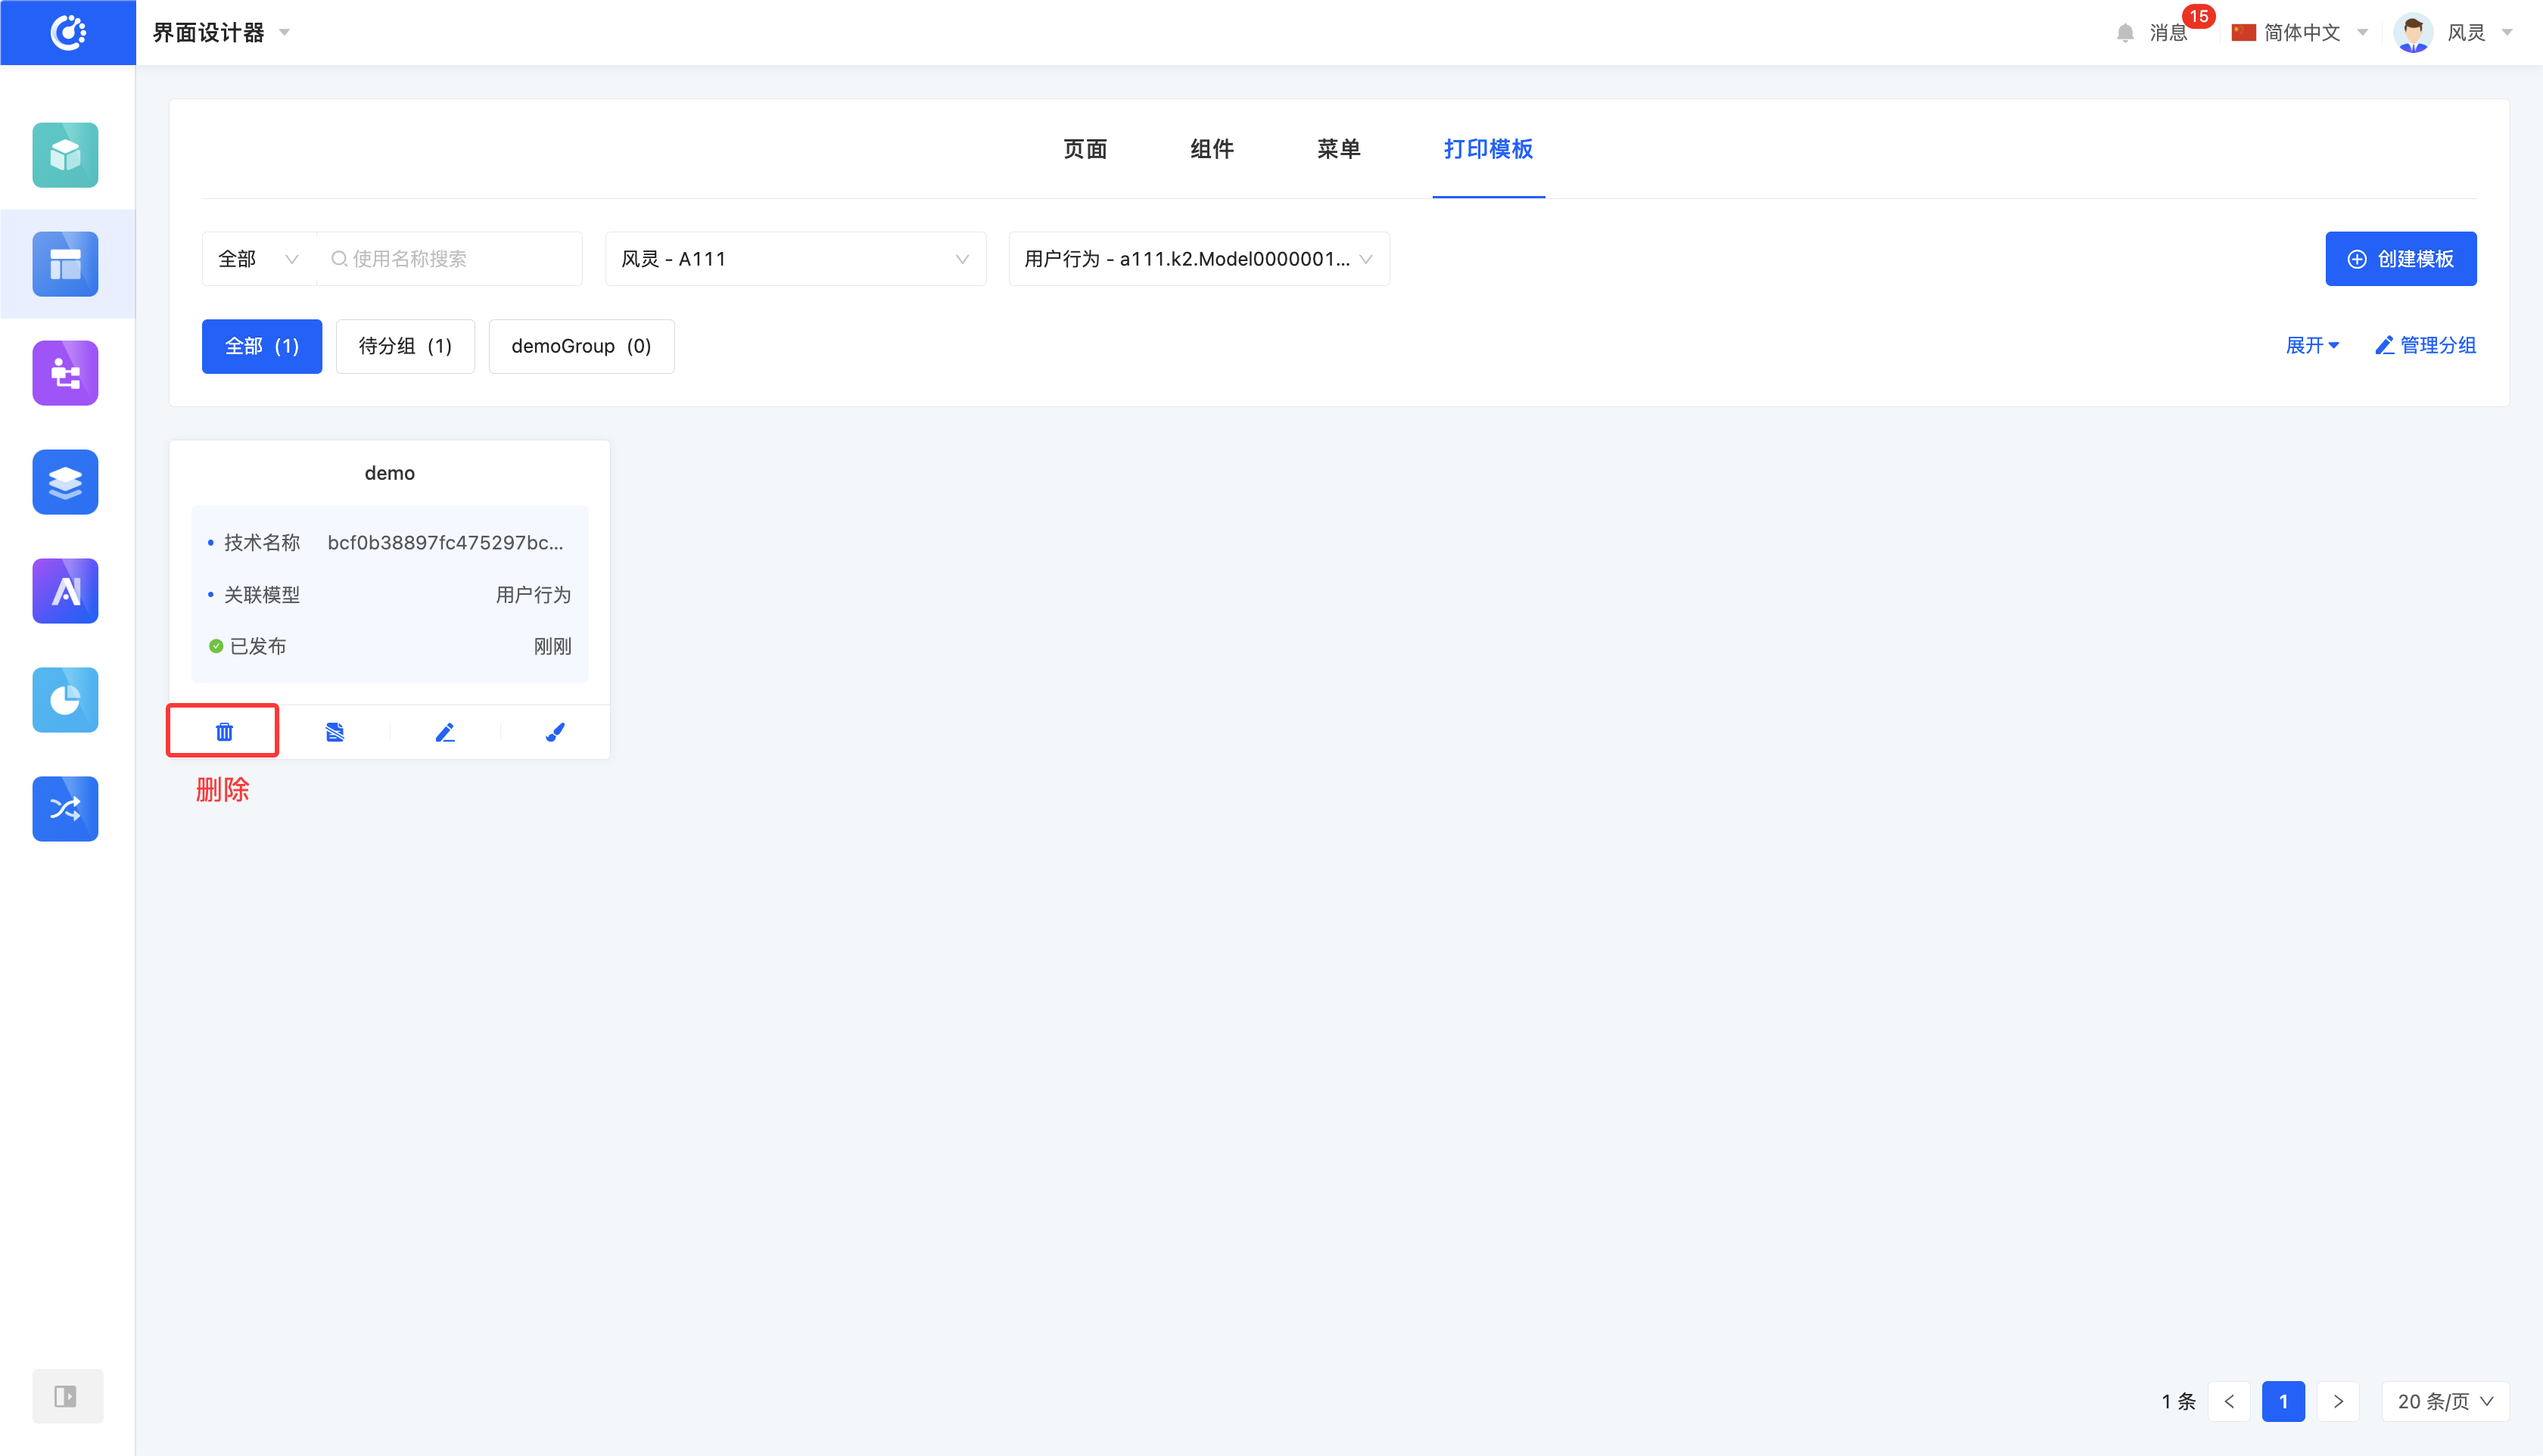Click the paintbrush design icon on demo card
Screen dimensions: 2543x1456
pos(555,732)
